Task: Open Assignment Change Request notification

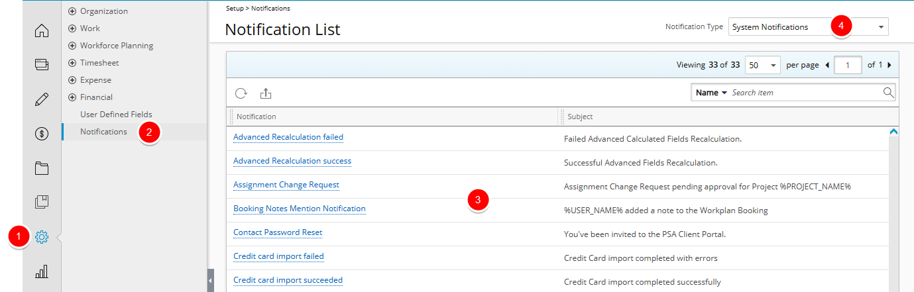Action: coord(286,185)
